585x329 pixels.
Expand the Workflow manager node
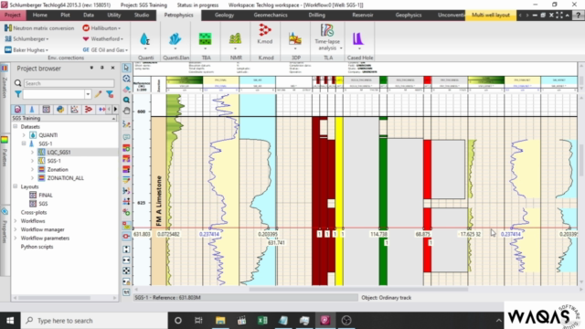16,229
